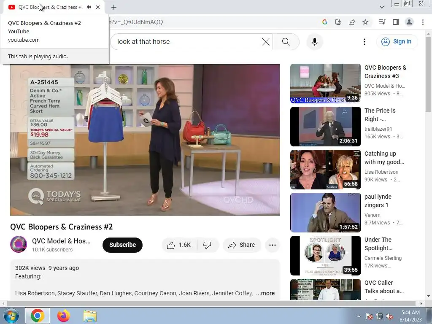This screenshot has width=432, height=324.
Task: Open QVC Bloopers & Craziness #3 thumbnail
Action: [325, 84]
